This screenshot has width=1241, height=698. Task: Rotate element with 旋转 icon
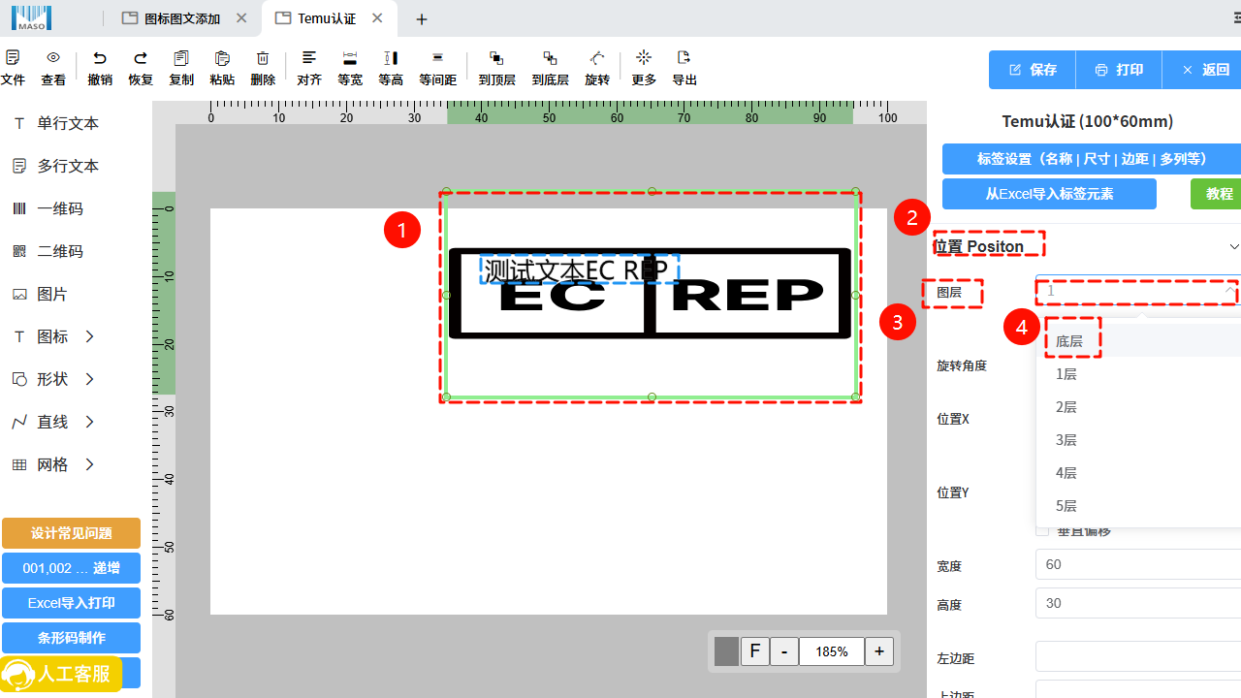click(597, 58)
